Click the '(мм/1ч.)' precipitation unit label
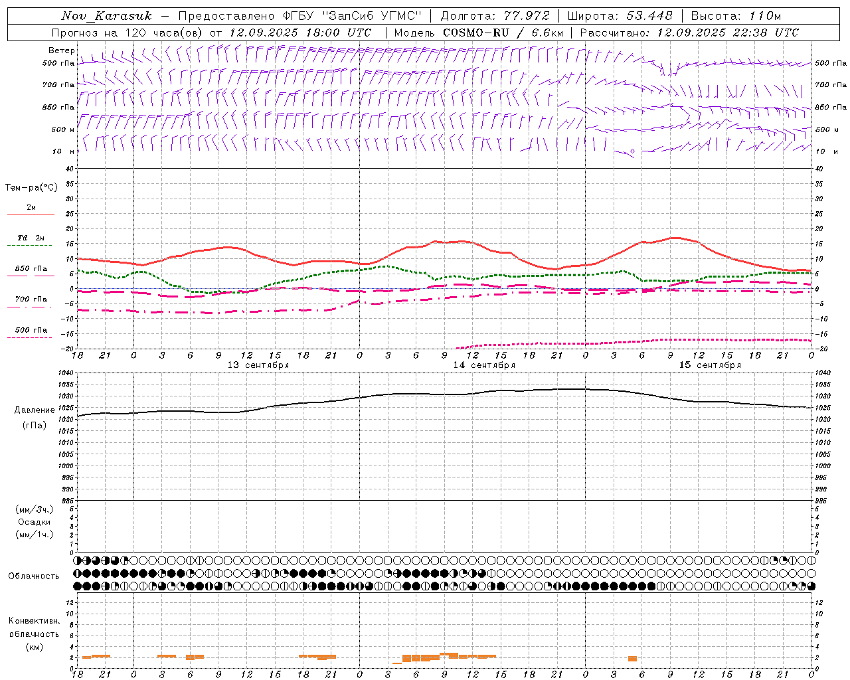Viewport: 850px width, 680px height. (35, 535)
